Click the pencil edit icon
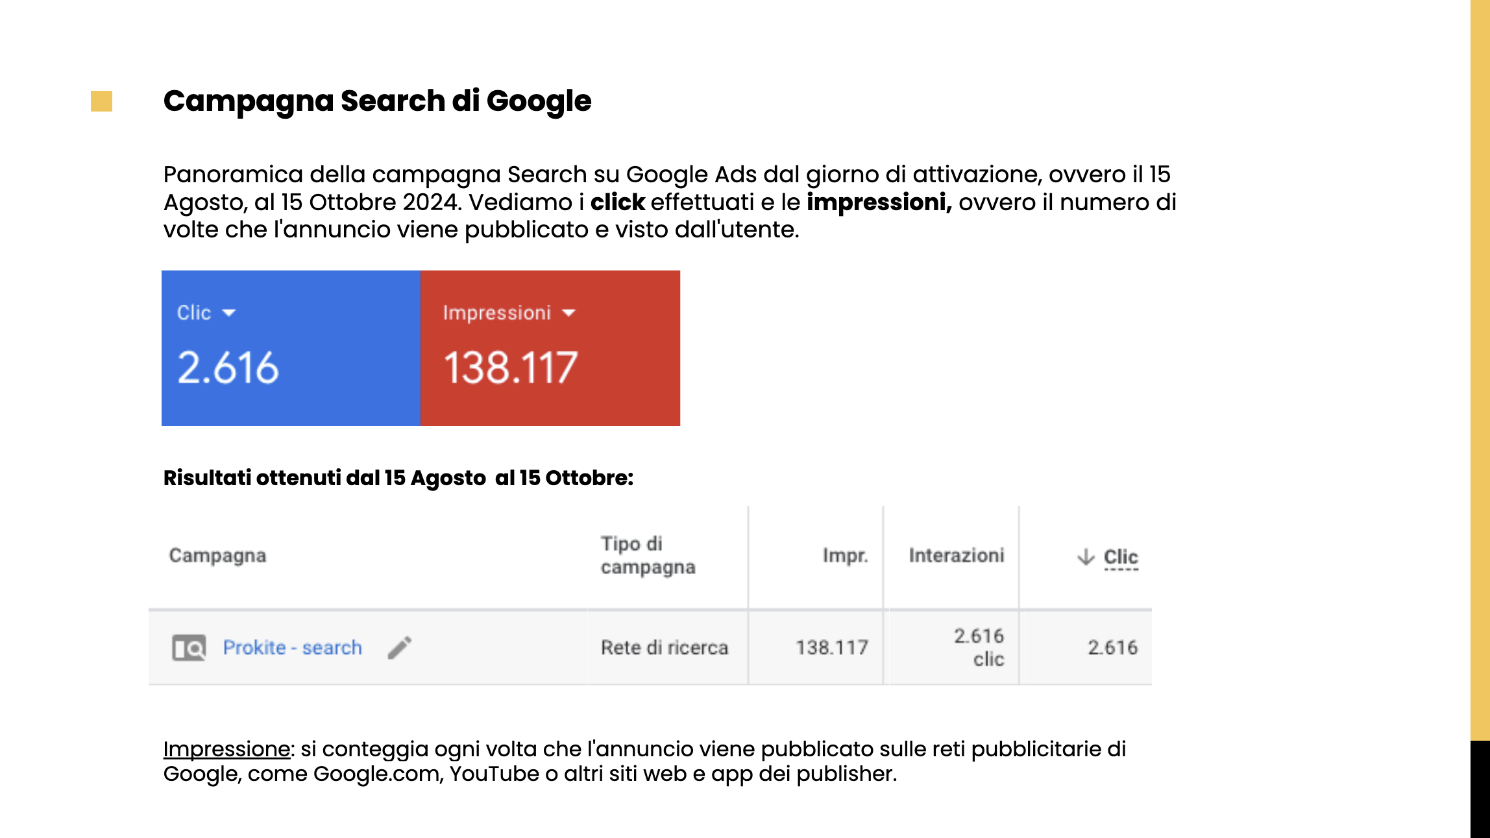This screenshot has width=1490, height=838. click(x=400, y=647)
